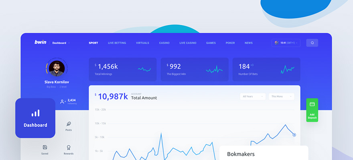The width and height of the screenshot is (353, 160).
Task: Open the This Mons dropdown
Action: click(281, 96)
